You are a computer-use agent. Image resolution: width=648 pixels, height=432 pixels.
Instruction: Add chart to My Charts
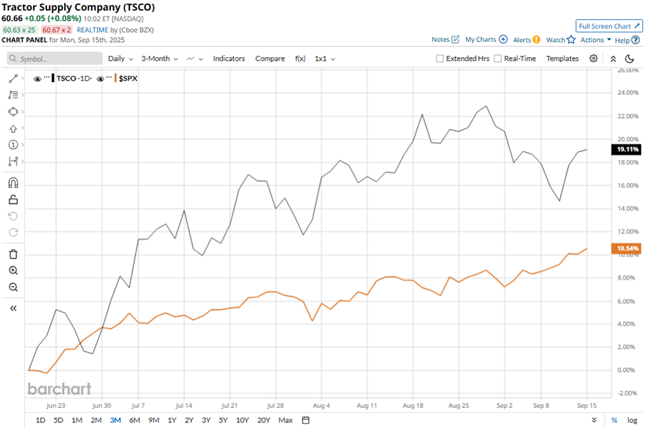pos(486,40)
